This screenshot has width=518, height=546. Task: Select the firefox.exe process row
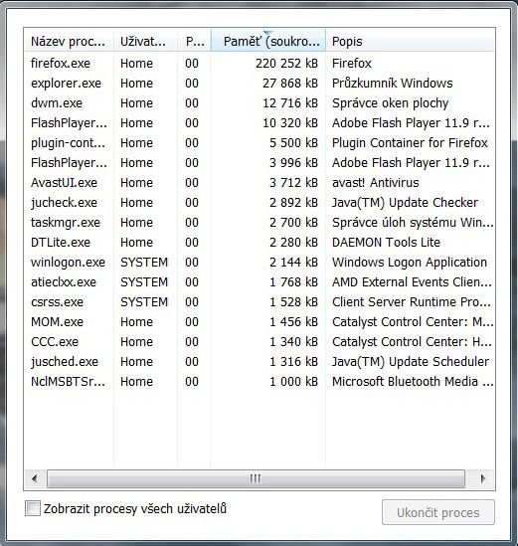pos(259,64)
